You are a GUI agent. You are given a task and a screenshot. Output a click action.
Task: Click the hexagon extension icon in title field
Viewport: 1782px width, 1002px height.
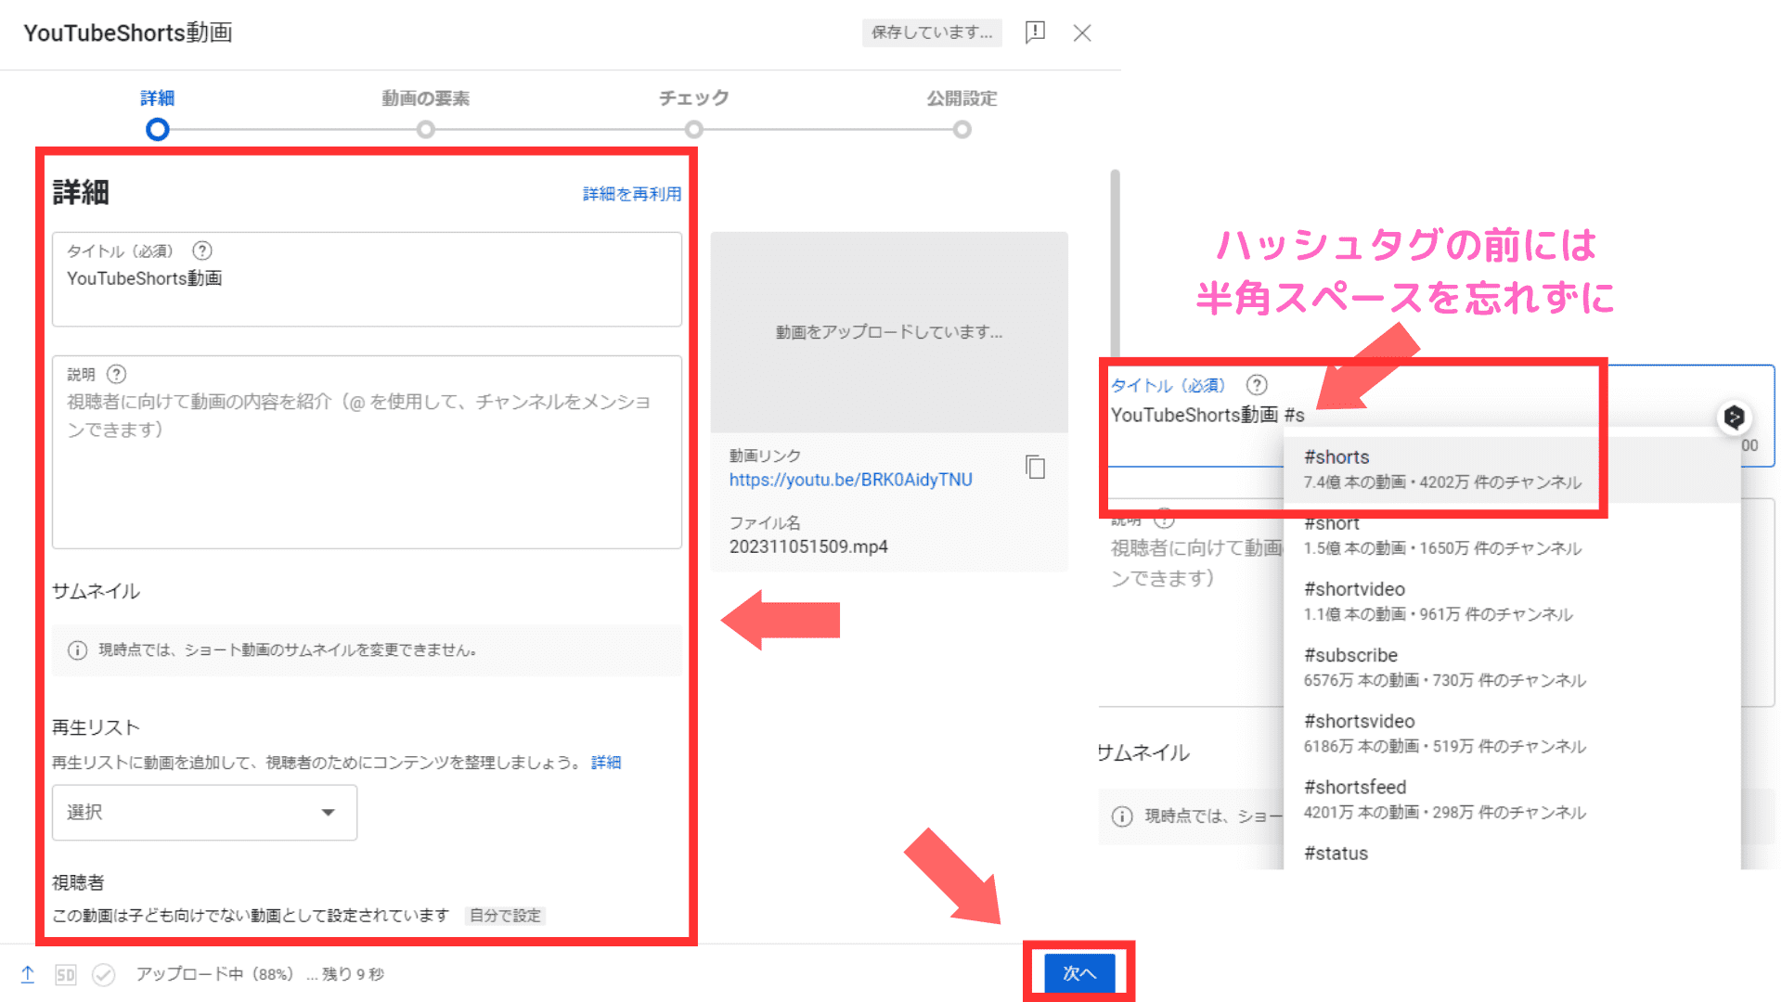tap(1734, 417)
